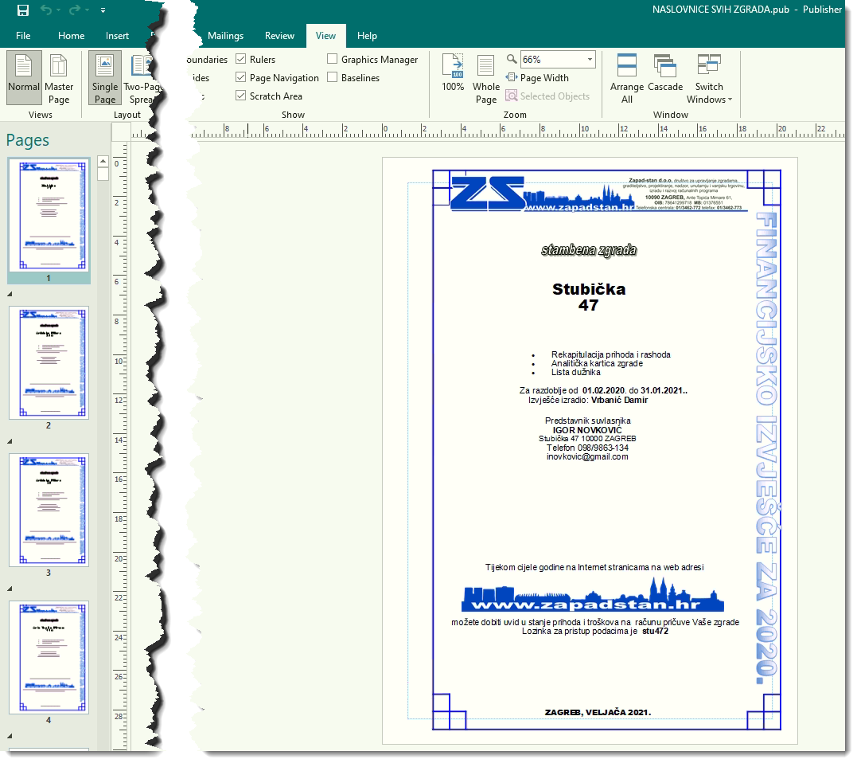Viewport: 857px width, 763px height.
Task: Select page 4 thumbnail
Action: 49,657
